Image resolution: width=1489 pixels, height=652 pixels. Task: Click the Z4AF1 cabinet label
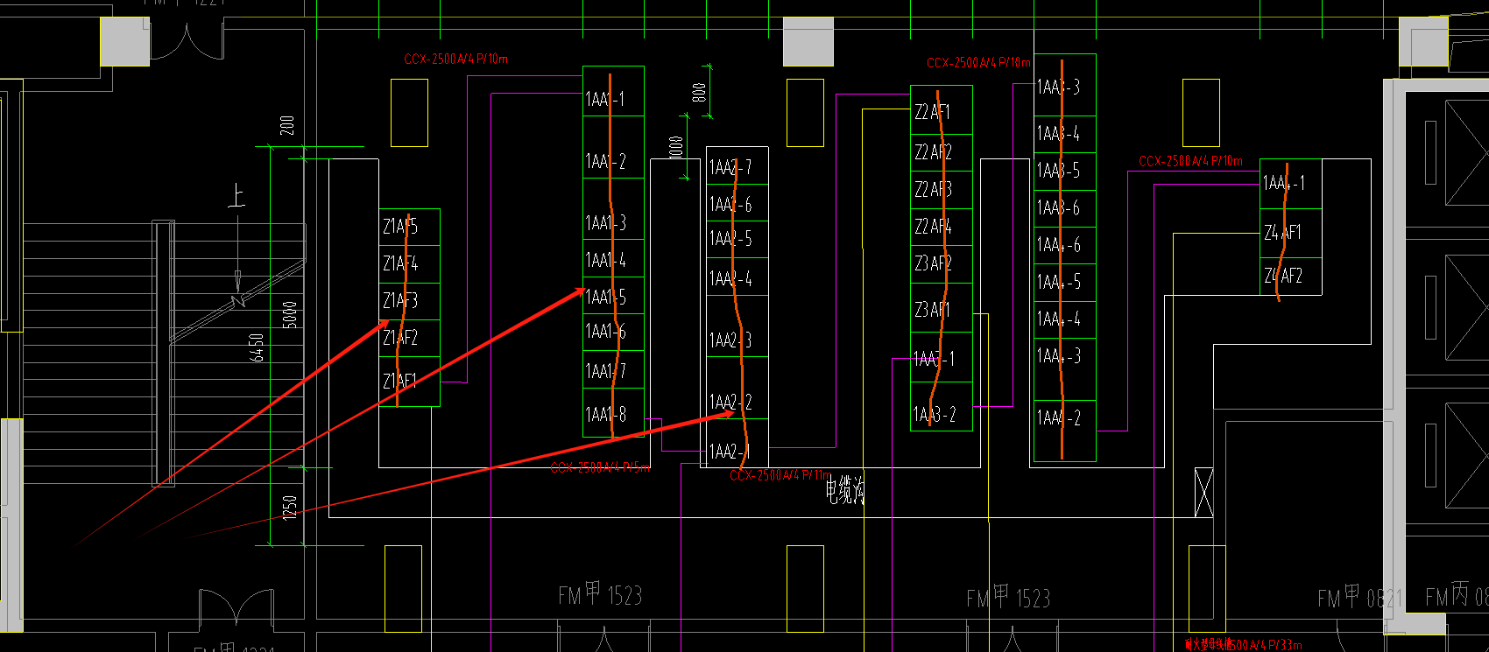point(1282,233)
